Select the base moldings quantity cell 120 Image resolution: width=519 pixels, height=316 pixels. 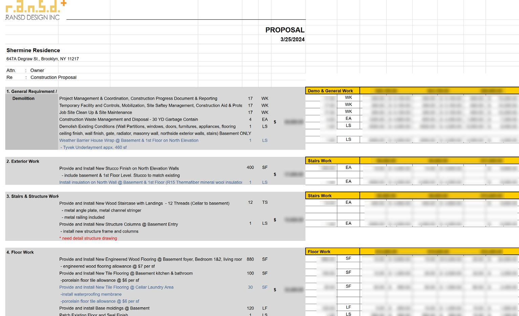click(x=250, y=308)
